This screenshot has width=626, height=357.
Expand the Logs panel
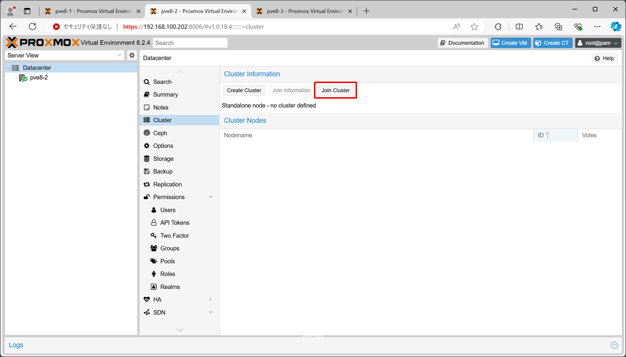(614, 345)
